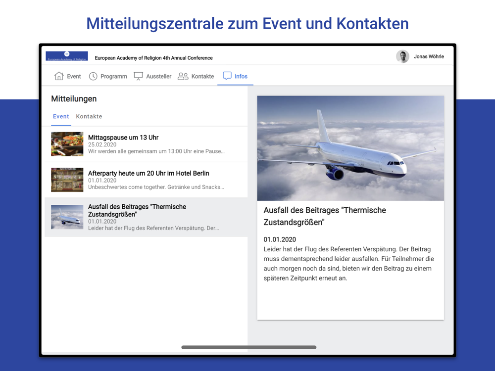
Task: Click the Event home icon
Action: coord(59,76)
